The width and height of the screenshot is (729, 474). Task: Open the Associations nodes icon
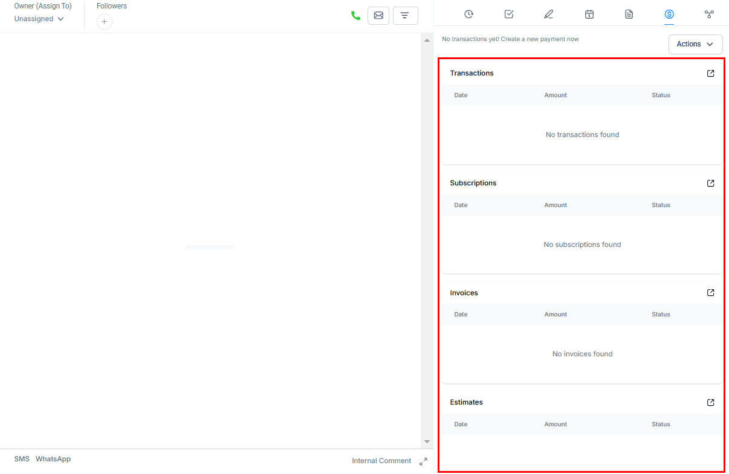[709, 14]
